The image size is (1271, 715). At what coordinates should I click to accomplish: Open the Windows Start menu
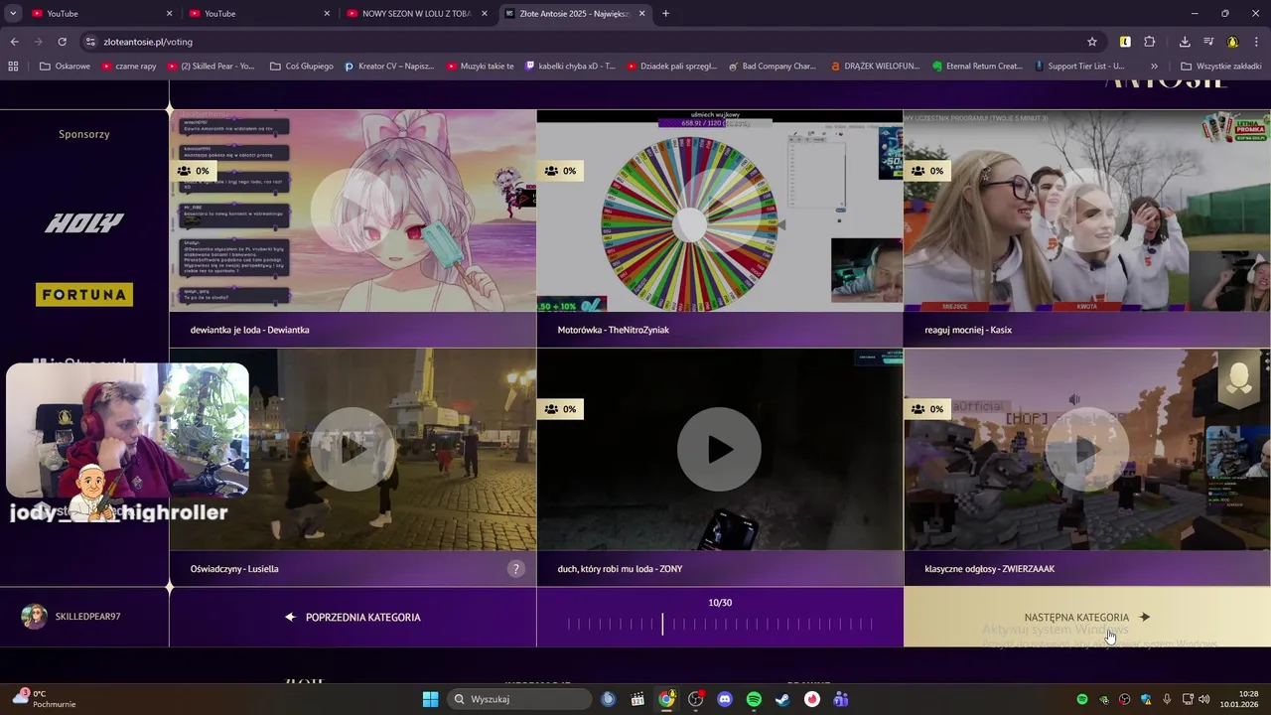pyautogui.click(x=430, y=699)
